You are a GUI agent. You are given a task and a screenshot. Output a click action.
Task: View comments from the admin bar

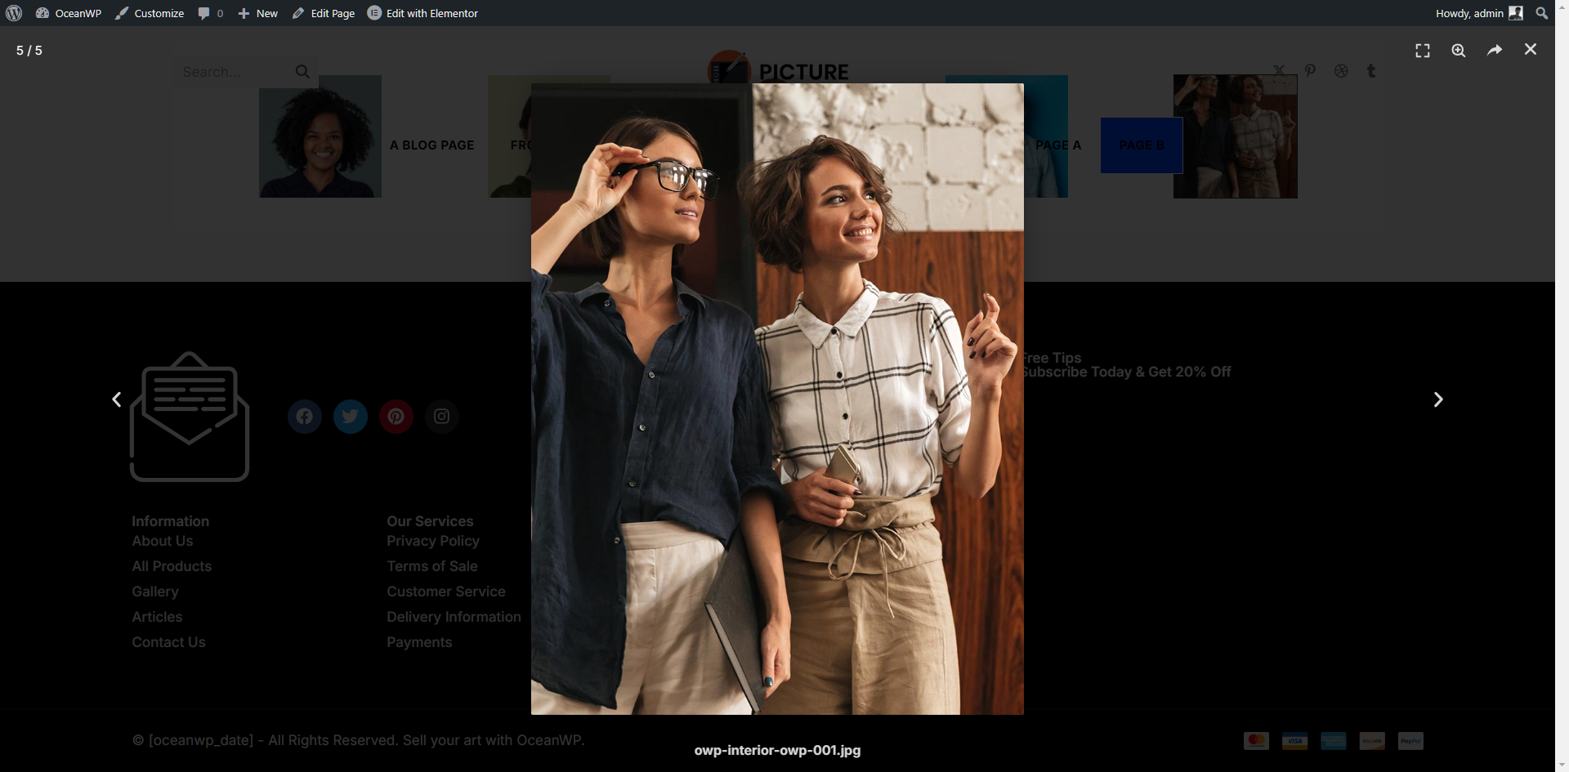(x=210, y=13)
